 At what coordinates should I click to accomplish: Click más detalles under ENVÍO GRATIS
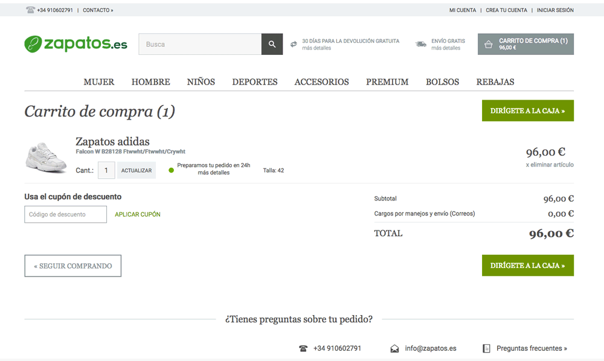(446, 48)
